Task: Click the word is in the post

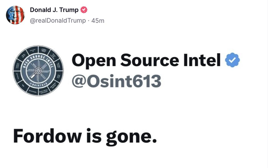Action: 94,135
